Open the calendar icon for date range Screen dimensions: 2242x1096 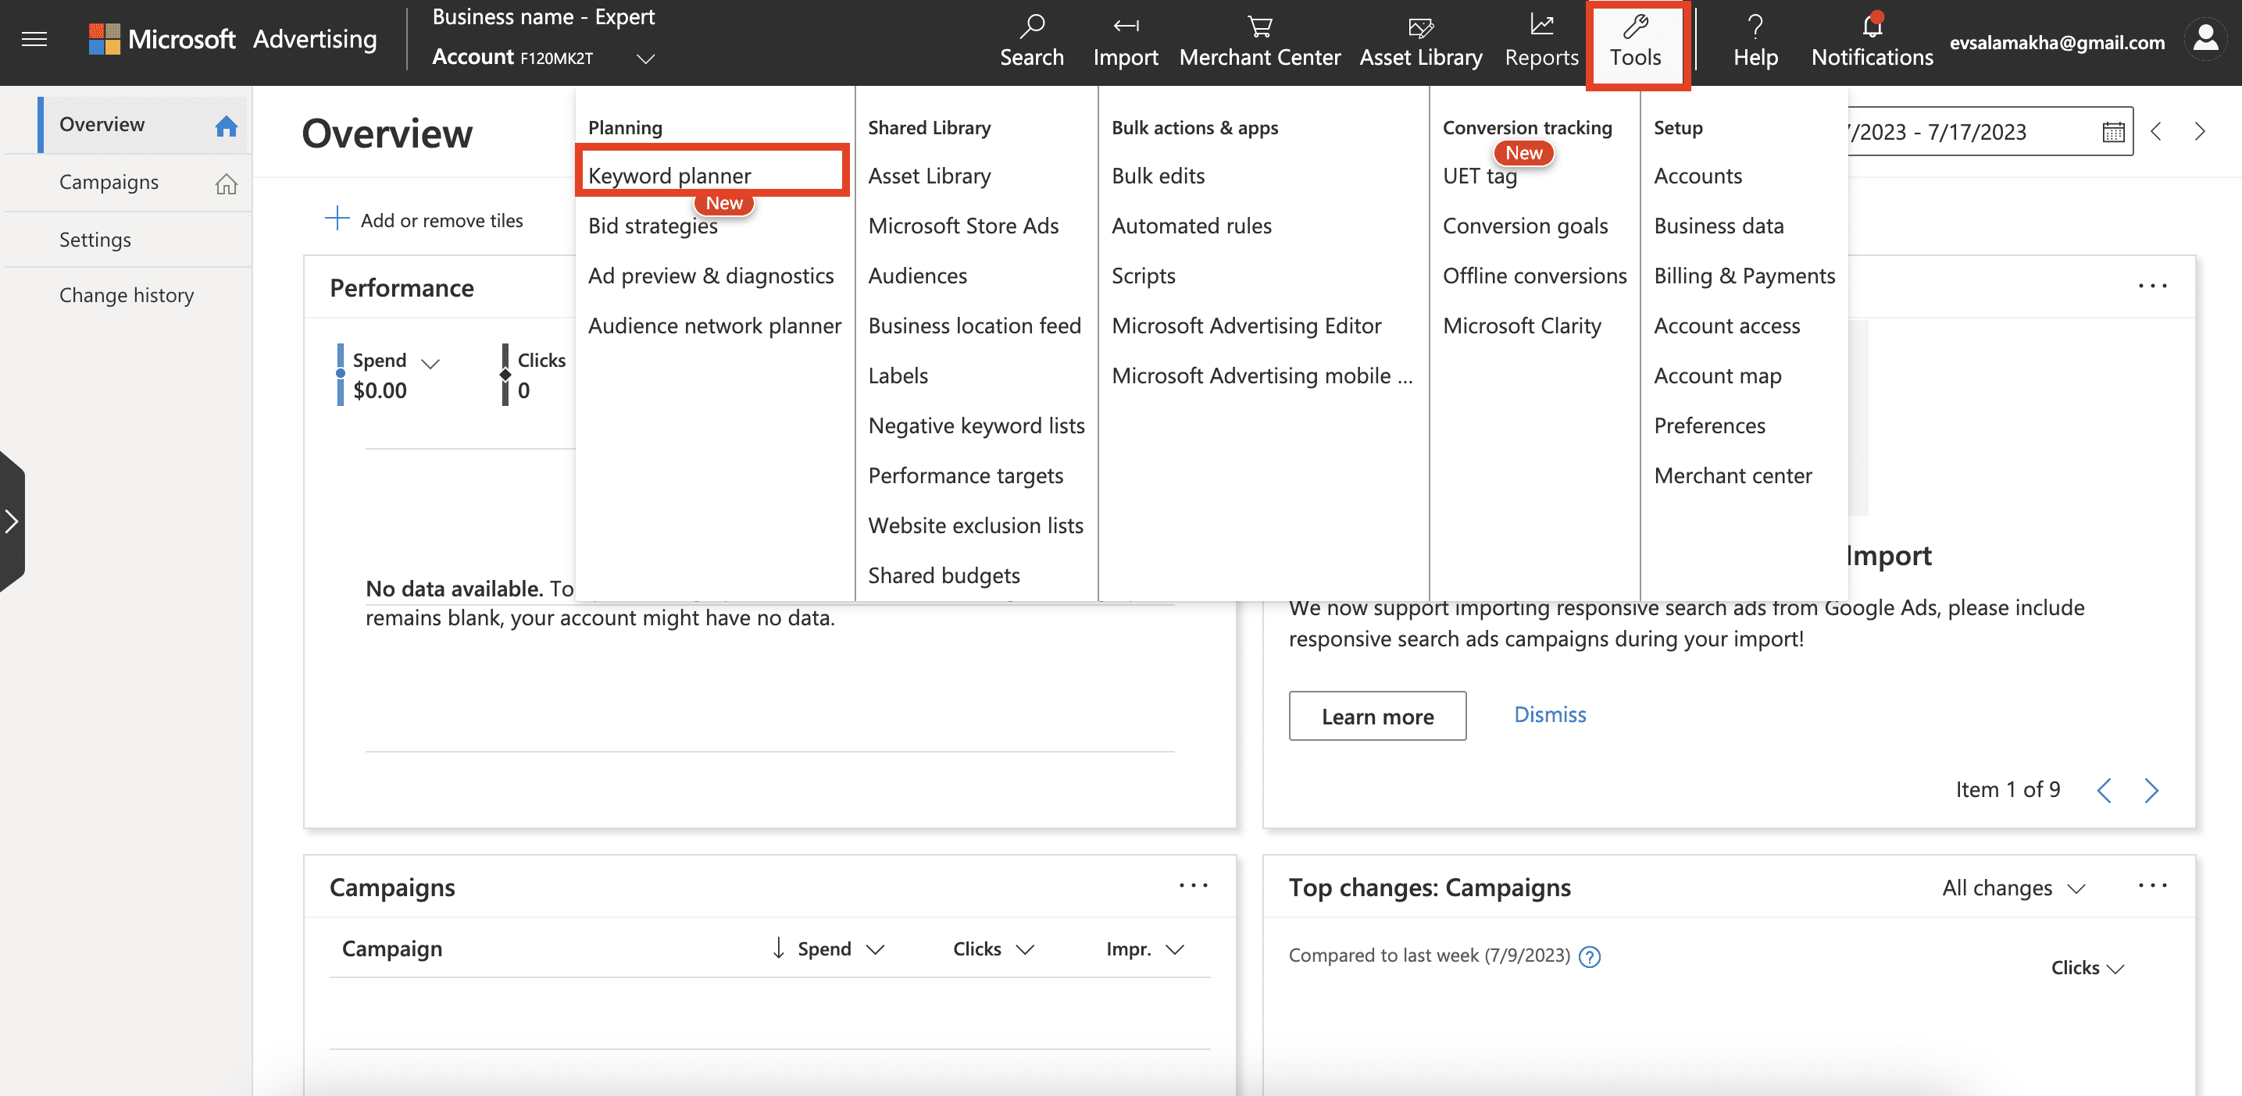coord(2113,131)
